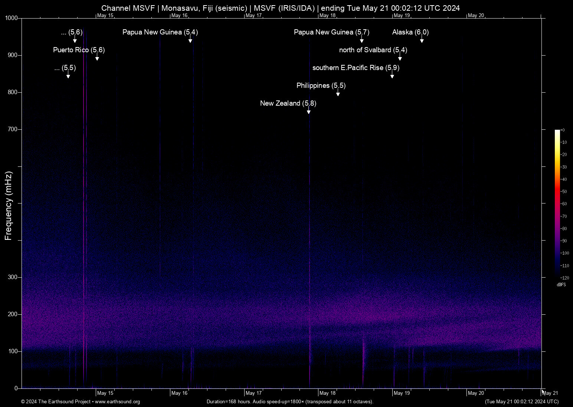Select the May 17 label on bottom axis
The width and height of the screenshot is (573, 407).
(x=253, y=393)
